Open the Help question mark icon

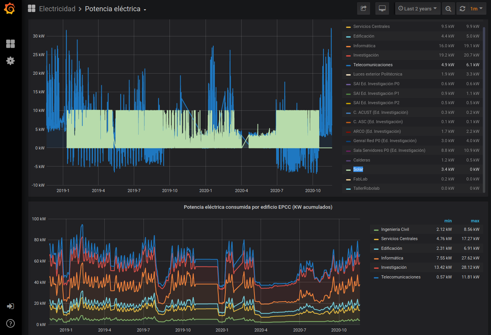tap(10, 323)
